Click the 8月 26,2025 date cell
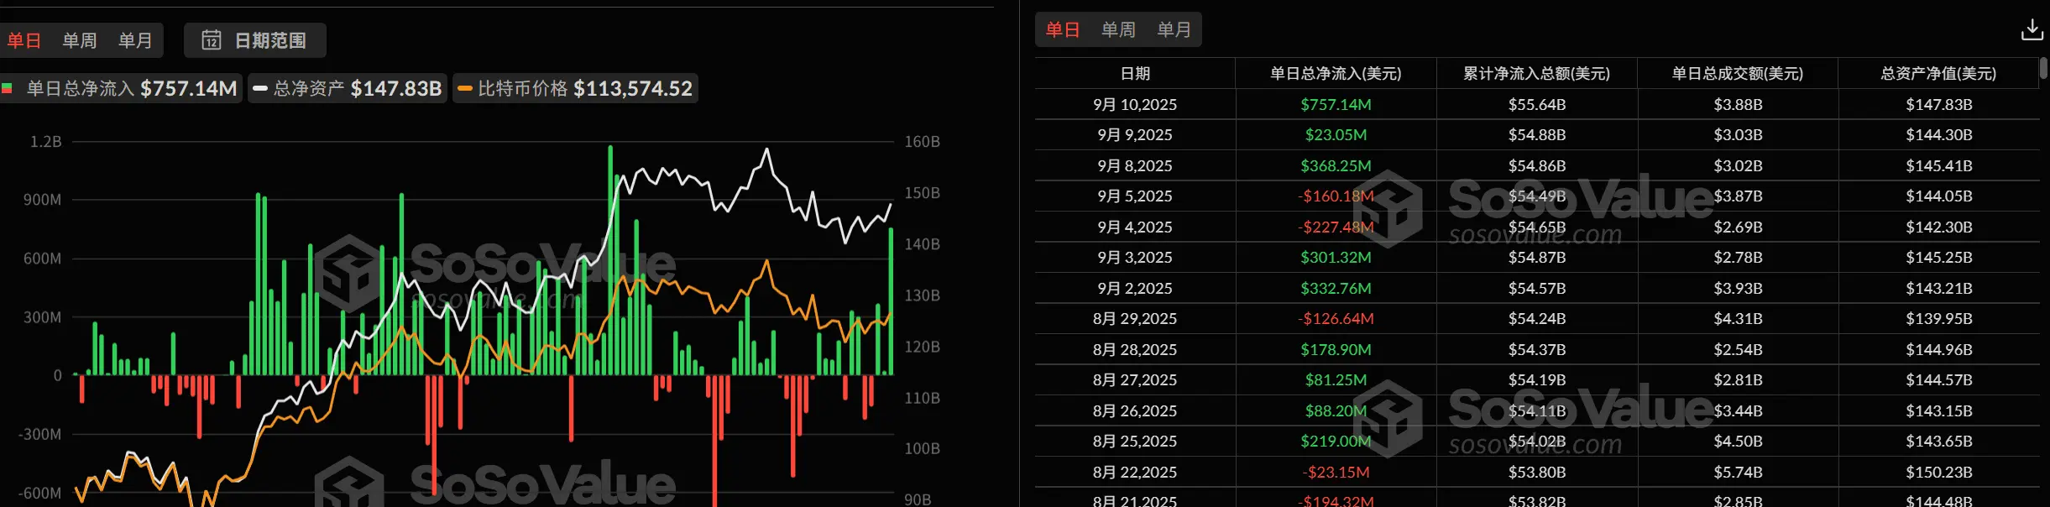2050x507 pixels. pyautogui.click(x=1135, y=410)
